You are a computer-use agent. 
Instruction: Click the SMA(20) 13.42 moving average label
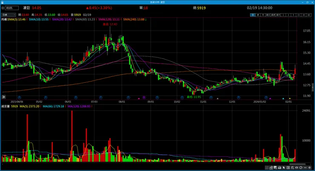(x=63, y=19)
